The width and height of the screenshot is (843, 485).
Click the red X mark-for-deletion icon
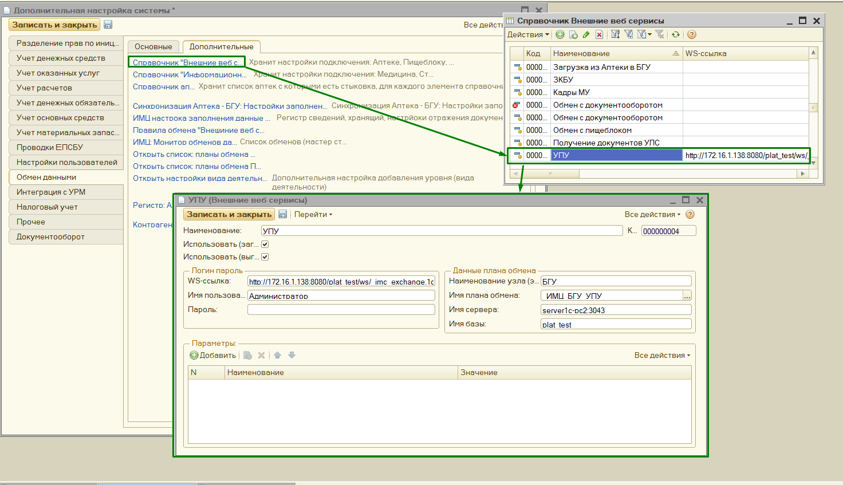(x=599, y=35)
